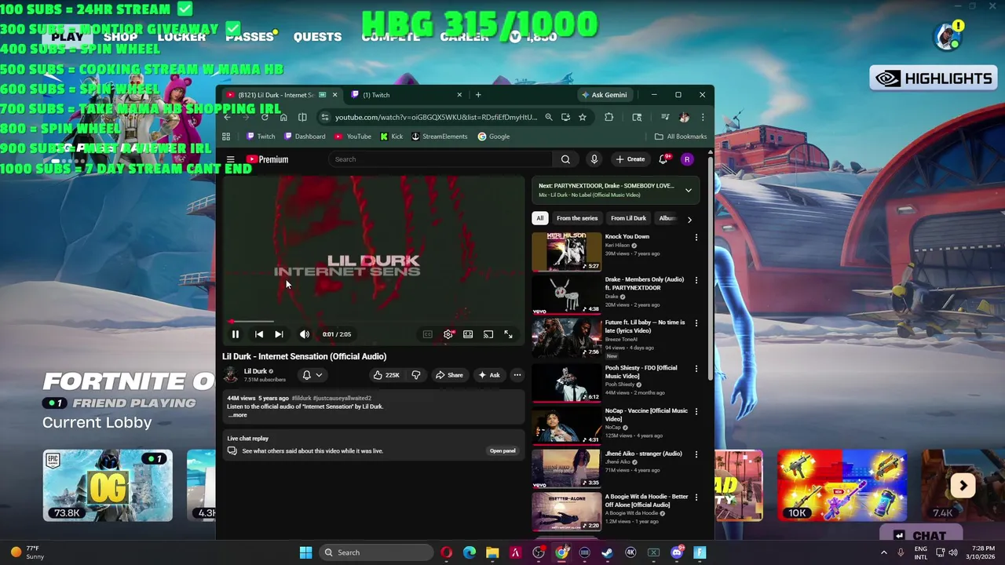Expand the description with ...more

[x=238, y=414]
